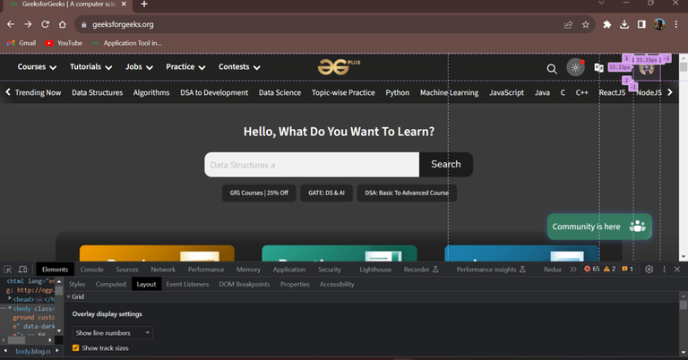Click the address bar URL
Viewport: 688px width, 360px height.
pyautogui.click(x=123, y=24)
